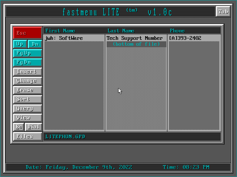Screen dimensions: 237x177
Task: Click the Up button
Action: point(20,44)
